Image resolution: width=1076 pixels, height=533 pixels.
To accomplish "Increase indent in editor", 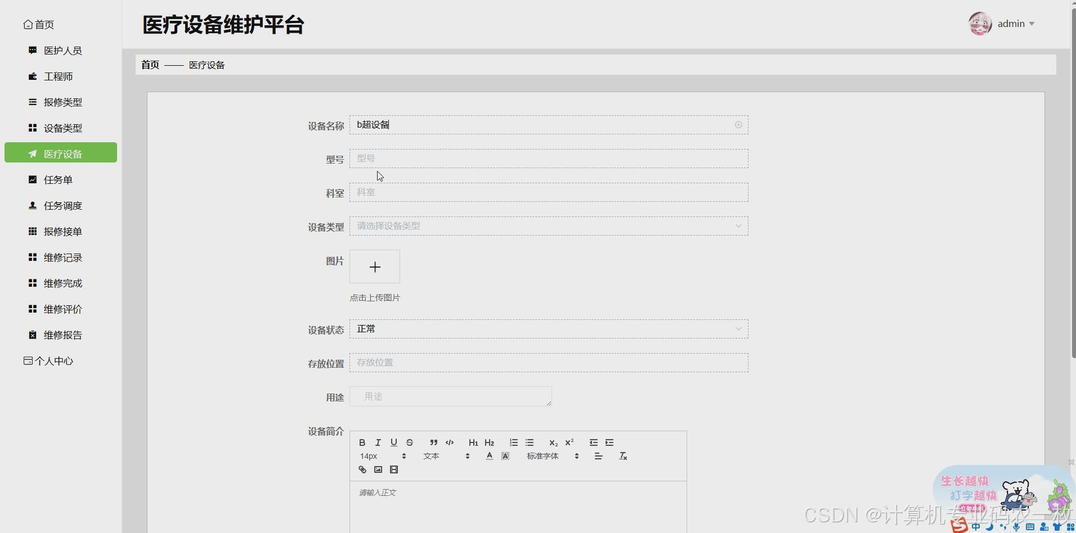I will pyautogui.click(x=609, y=442).
